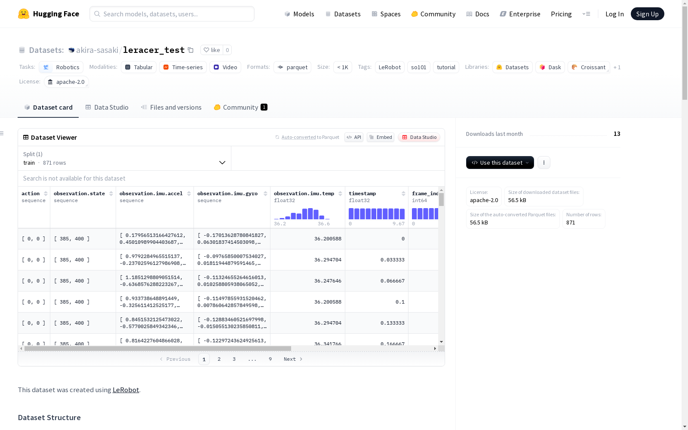Viewport: 688px width, 430px height.
Task: Click the table vertical scrollbar thumb
Action: (x=442, y=200)
